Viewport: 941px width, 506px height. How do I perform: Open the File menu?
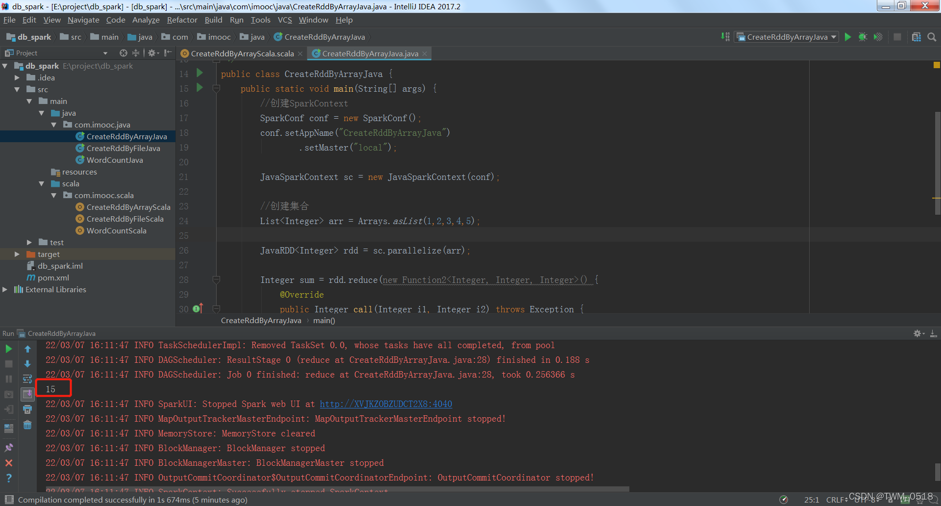(9, 20)
